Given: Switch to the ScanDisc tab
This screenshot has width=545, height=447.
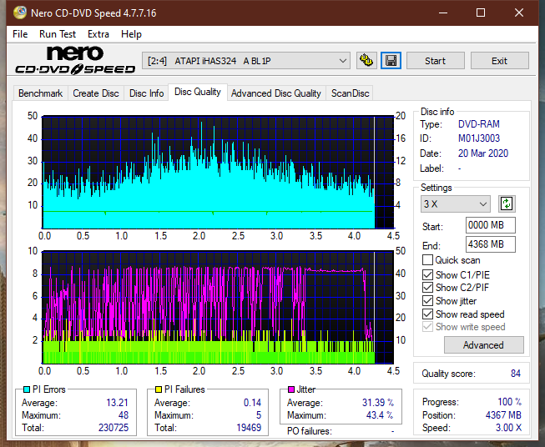Looking at the screenshot, I should tap(350, 93).
